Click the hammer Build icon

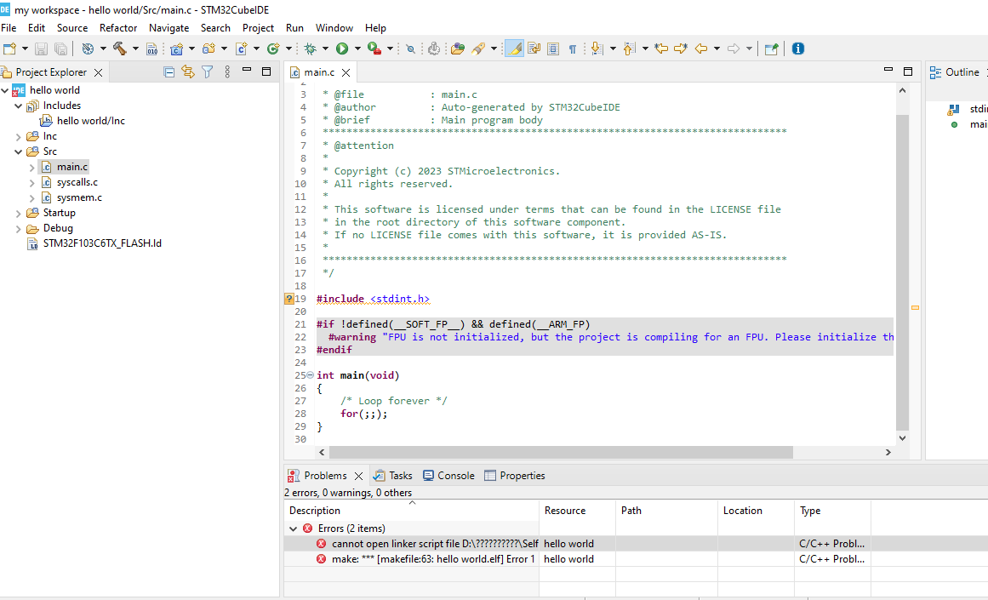[x=120, y=49]
